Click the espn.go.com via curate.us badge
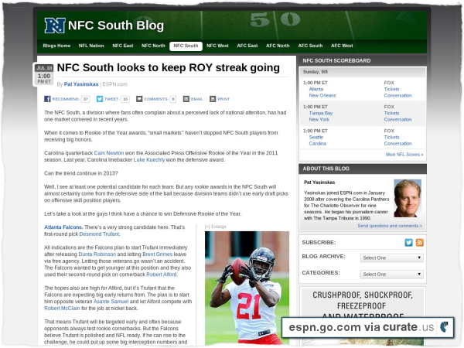 368,327
